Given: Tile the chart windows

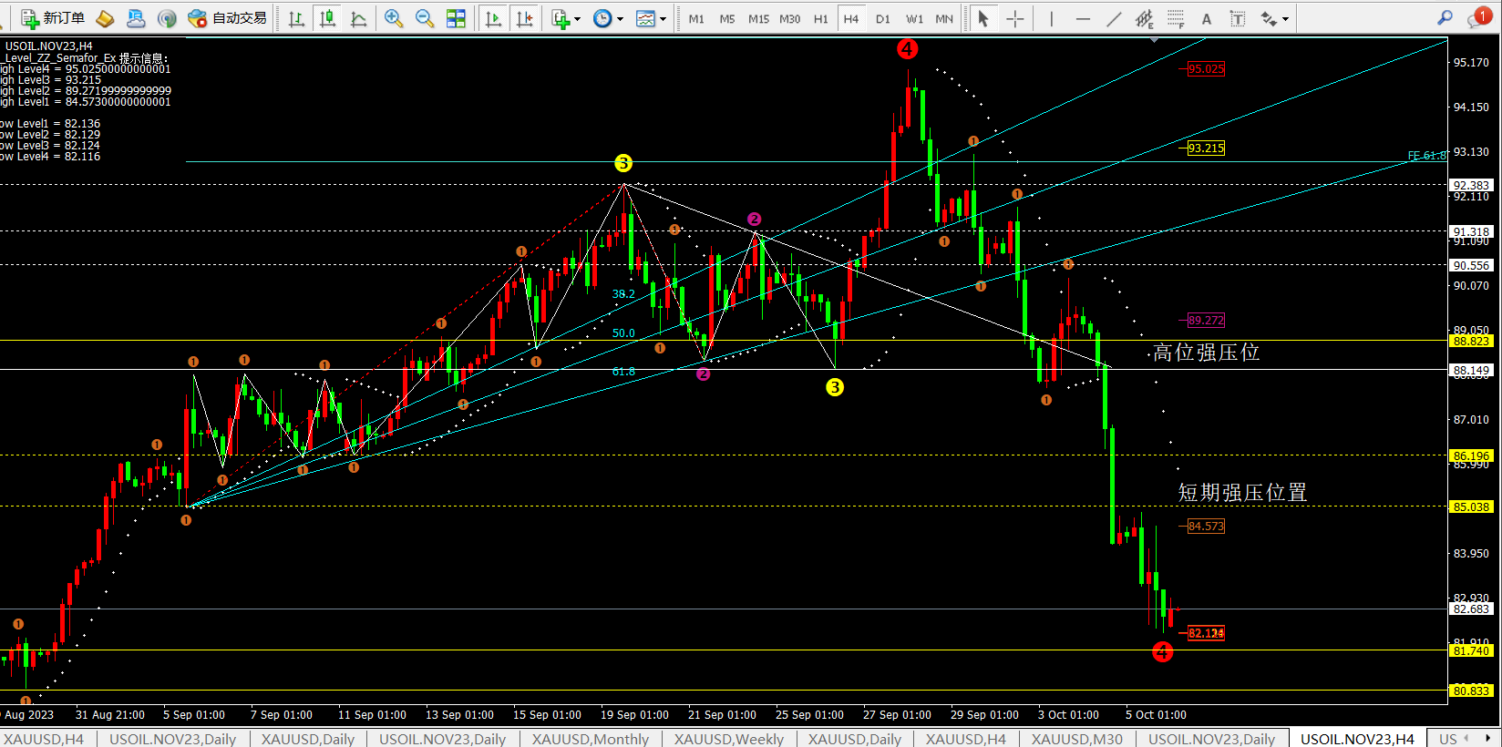Looking at the screenshot, I should point(456,18).
